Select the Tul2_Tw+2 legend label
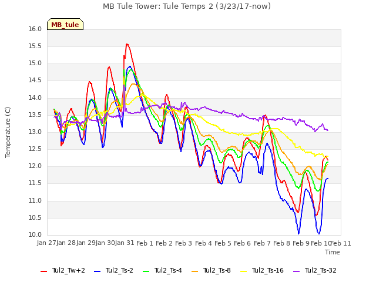The height and width of the screenshot is (282, 376). [69, 270]
